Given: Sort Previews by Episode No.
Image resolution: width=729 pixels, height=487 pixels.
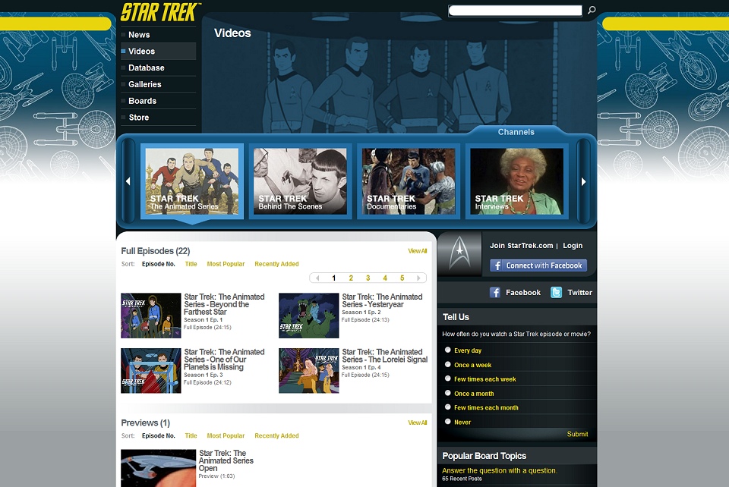Looking at the screenshot, I should point(159,436).
